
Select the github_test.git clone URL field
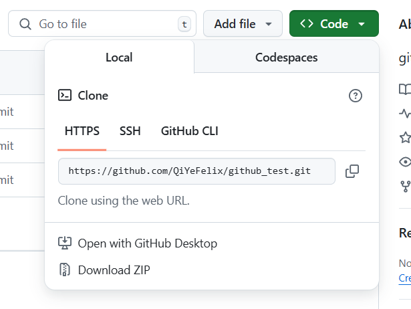(x=196, y=171)
